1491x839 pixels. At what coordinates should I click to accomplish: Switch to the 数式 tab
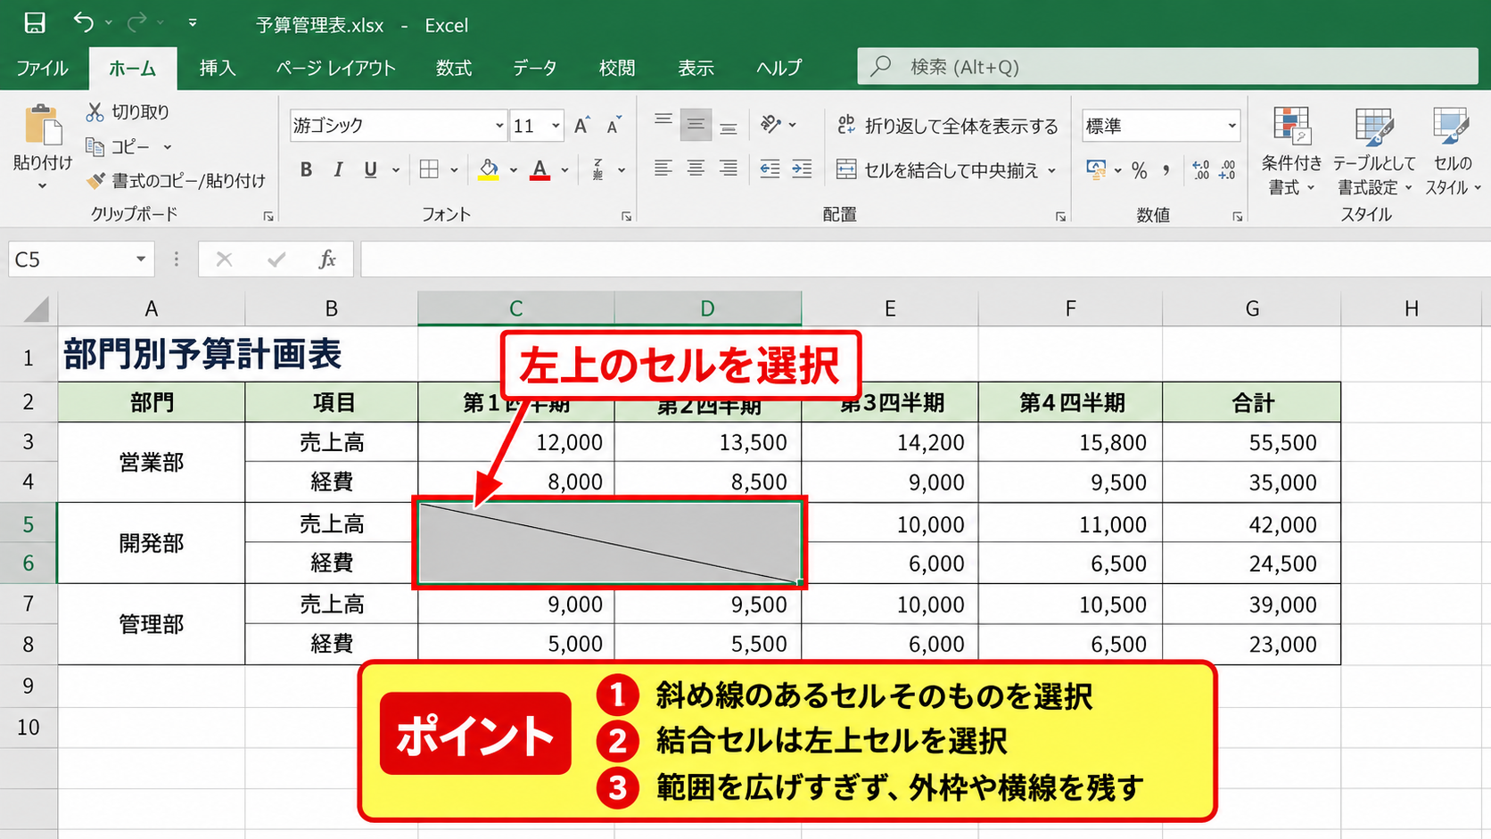pyautogui.click(x=453, y=68)
